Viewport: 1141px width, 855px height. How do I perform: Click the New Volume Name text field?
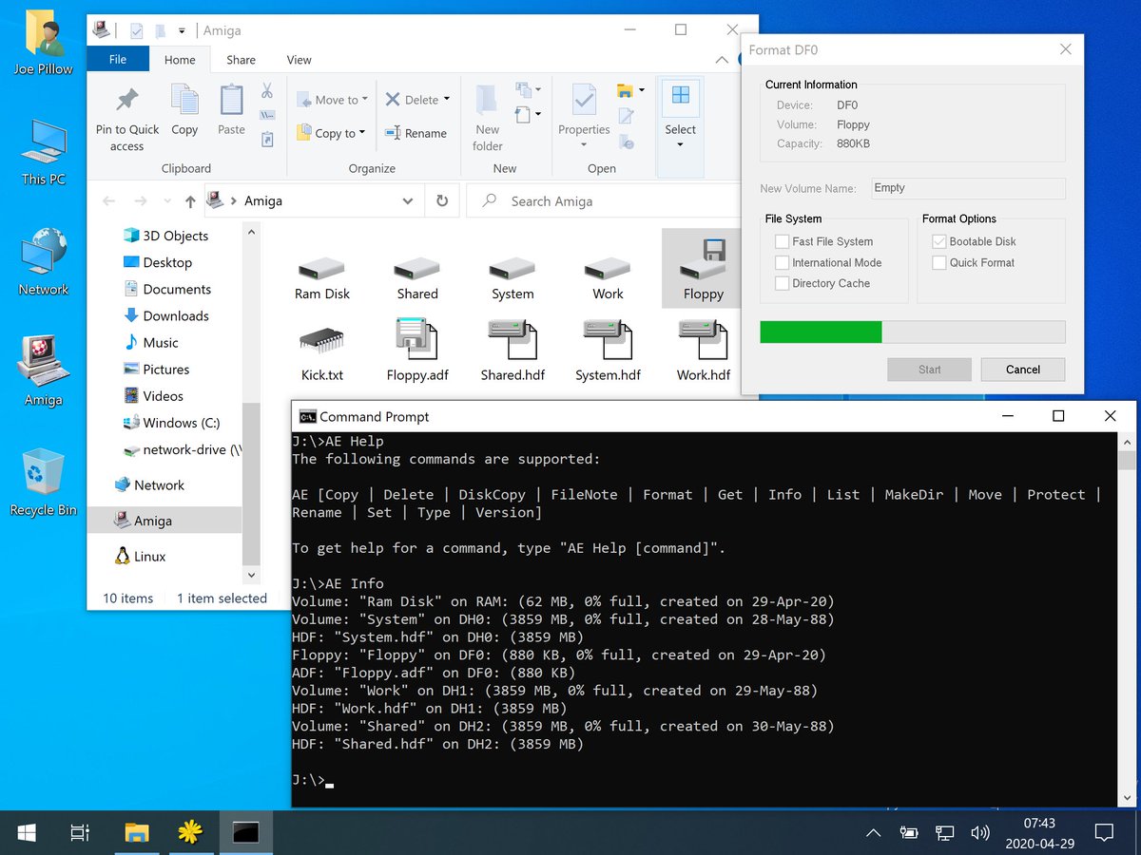click(967, 188)
